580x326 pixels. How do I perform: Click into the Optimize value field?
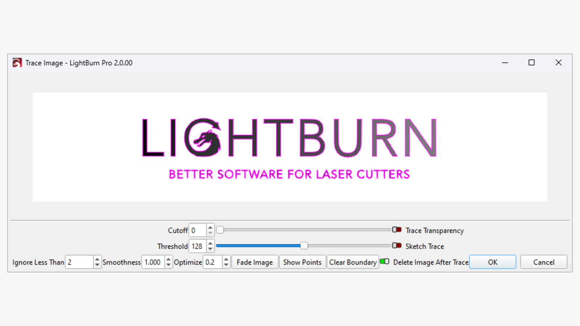click(213, 262)
